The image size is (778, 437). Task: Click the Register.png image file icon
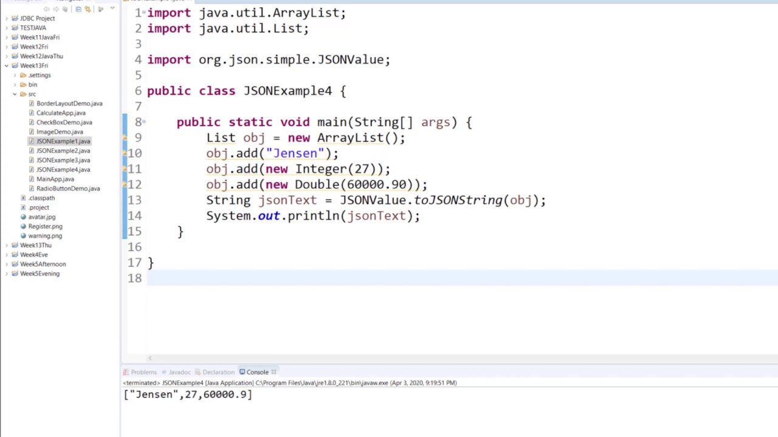click(x=24, y=226)
